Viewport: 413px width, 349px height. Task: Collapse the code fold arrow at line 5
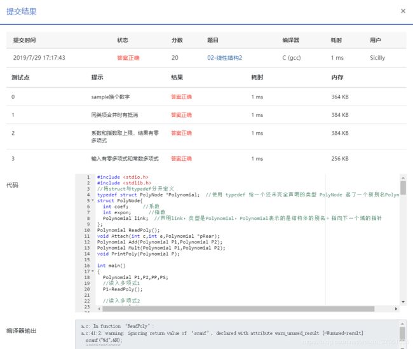93,201
